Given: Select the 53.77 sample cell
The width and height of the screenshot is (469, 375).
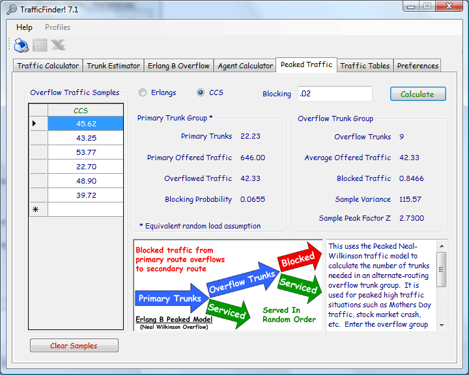Looking at the screenshot, I should click(85, 152).
